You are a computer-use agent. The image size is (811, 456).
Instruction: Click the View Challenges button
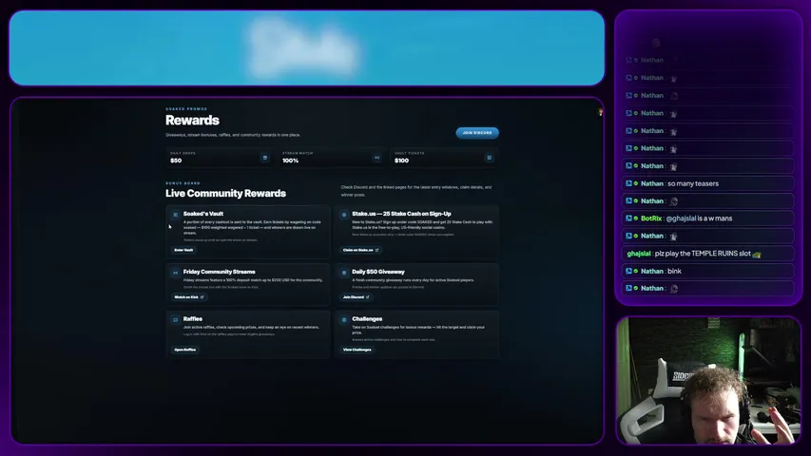tap(357, 350)
